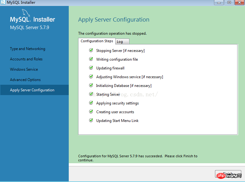Click the 'MySQL. Installer' sidebar logo text
Image resolution: width=245 pixels, height=182 pixels.
[x=32, y=19]
